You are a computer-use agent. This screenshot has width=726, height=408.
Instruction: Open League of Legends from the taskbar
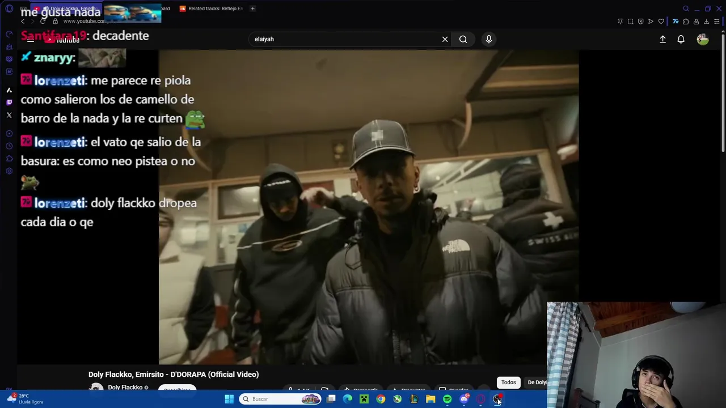(414, 399)
